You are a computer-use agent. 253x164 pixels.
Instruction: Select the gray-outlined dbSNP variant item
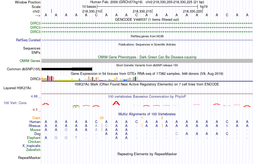(82, 69)
